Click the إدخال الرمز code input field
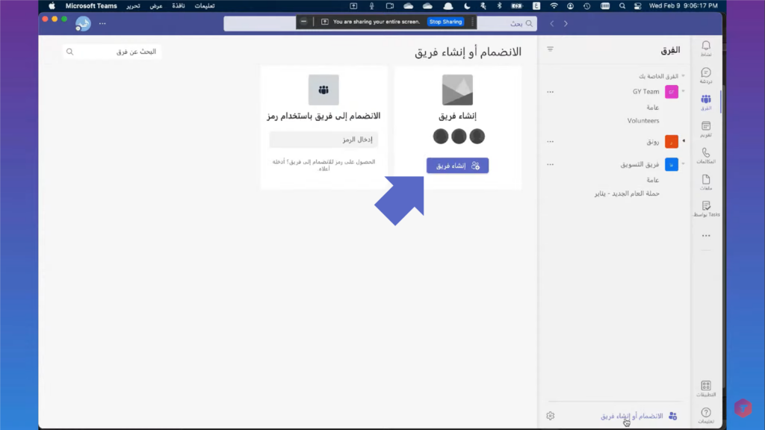The image size is (765, 430). click(x=323, y=140)
